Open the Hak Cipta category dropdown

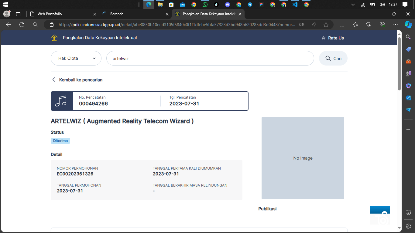76,58
